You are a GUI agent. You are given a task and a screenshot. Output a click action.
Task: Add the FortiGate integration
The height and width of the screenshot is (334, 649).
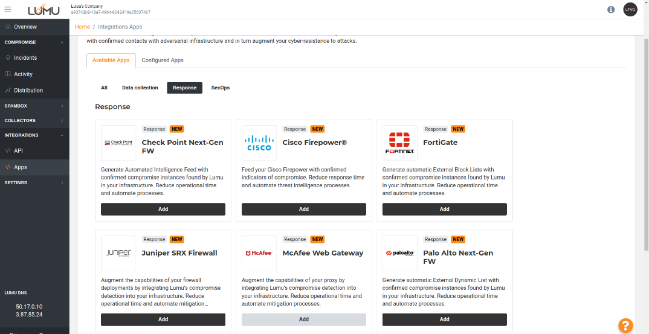click(444, 209)
